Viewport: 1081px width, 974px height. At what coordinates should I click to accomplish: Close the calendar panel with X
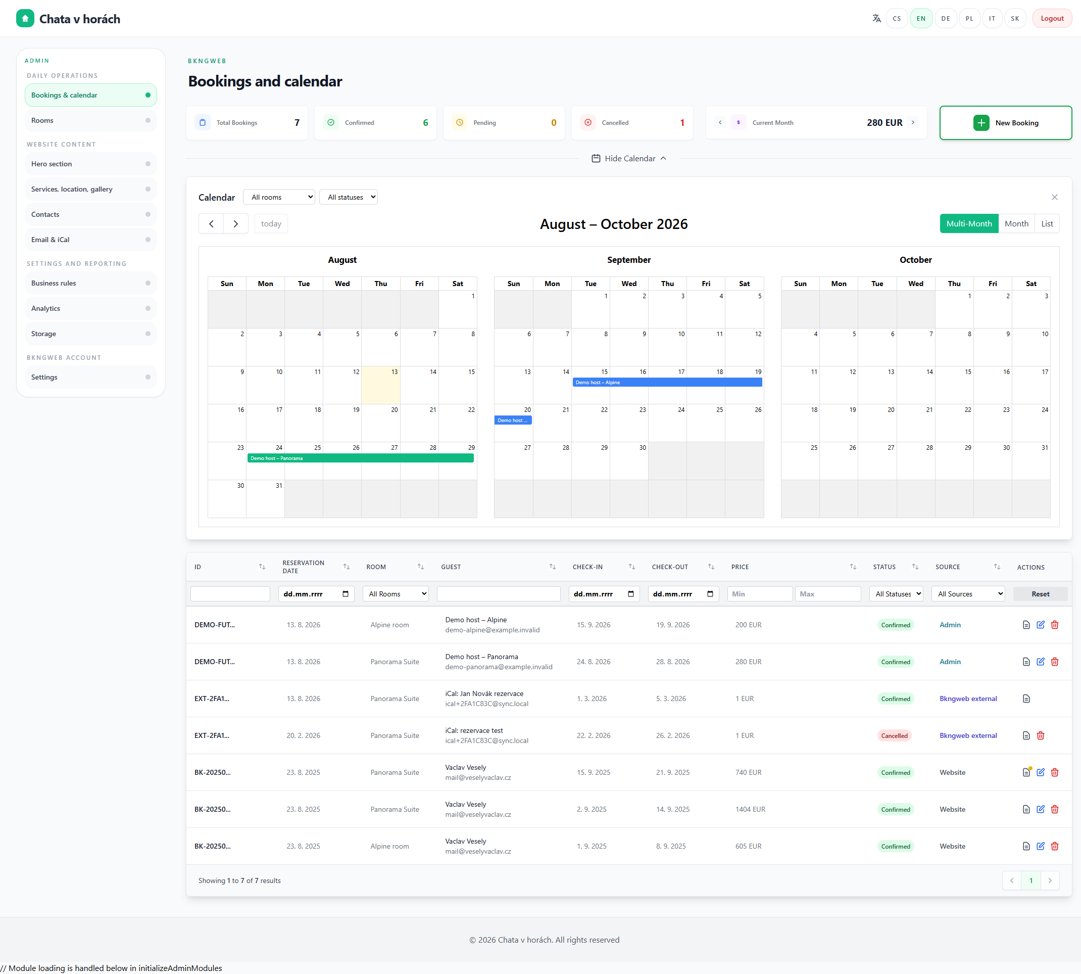click(1054, 197)
